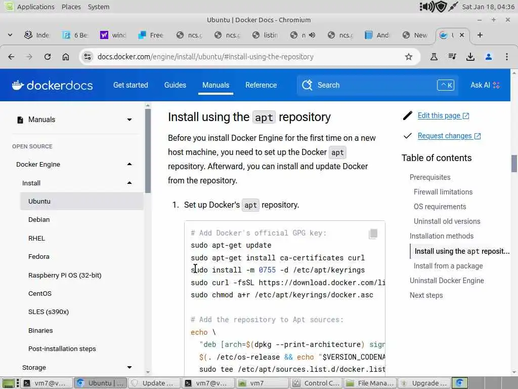Open the Chromium three-dot menu

(x=507, y=57)
